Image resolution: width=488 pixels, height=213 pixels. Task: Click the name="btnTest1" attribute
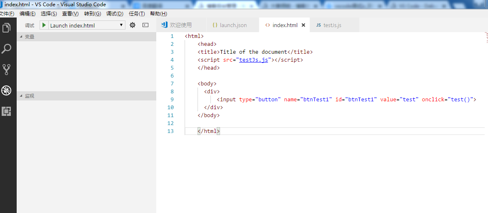click(x=308, y=99)
